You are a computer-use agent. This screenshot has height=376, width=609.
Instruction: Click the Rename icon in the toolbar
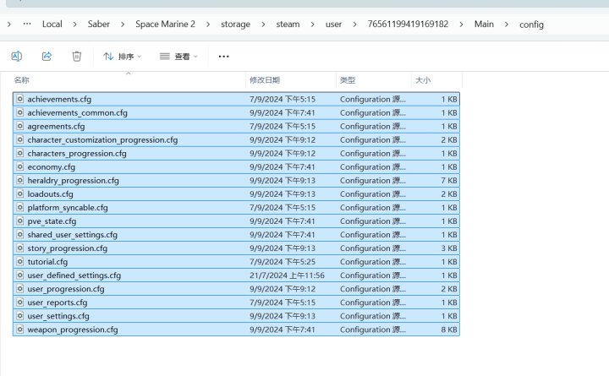[x=16, y=56]
